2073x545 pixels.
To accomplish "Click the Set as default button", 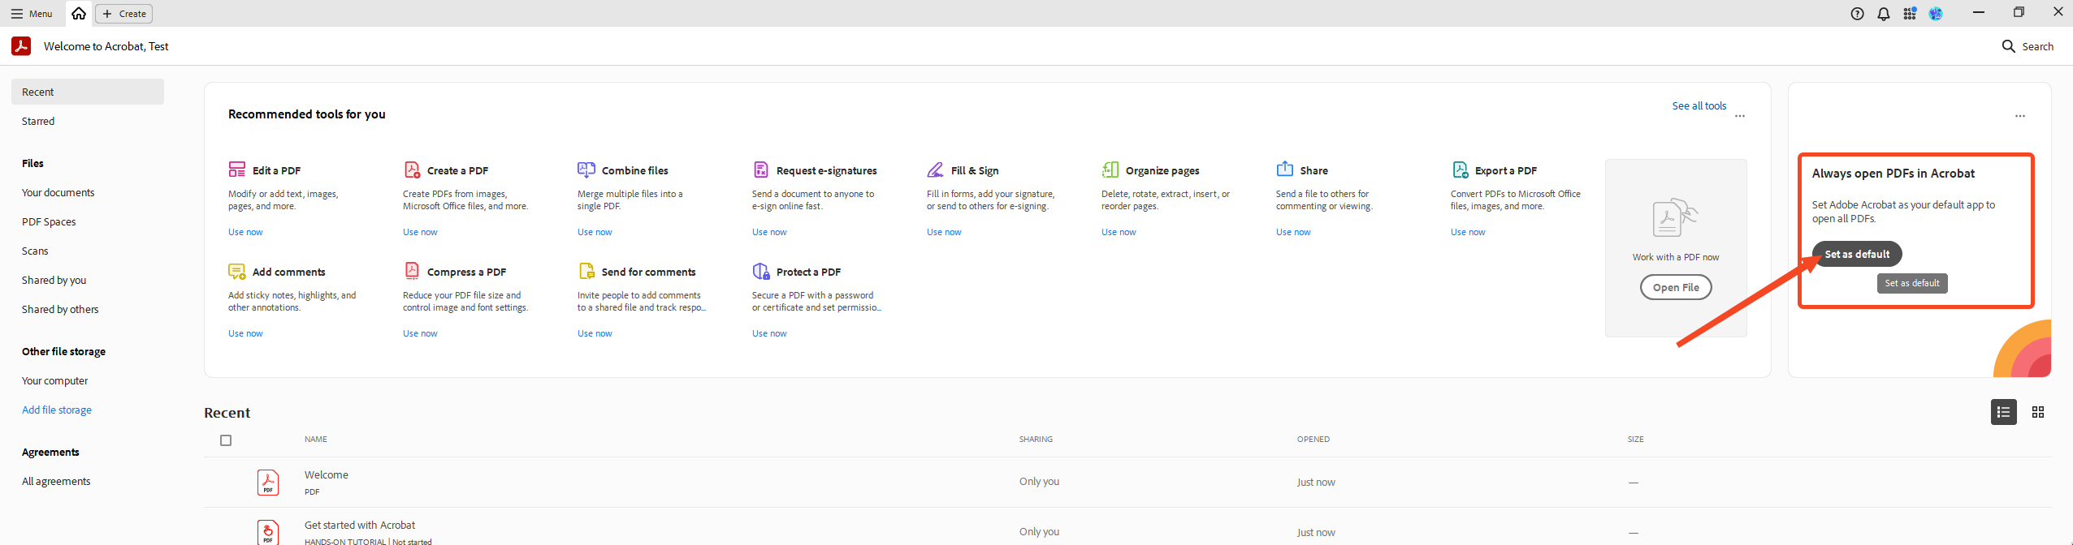I will click(1857, 254).
